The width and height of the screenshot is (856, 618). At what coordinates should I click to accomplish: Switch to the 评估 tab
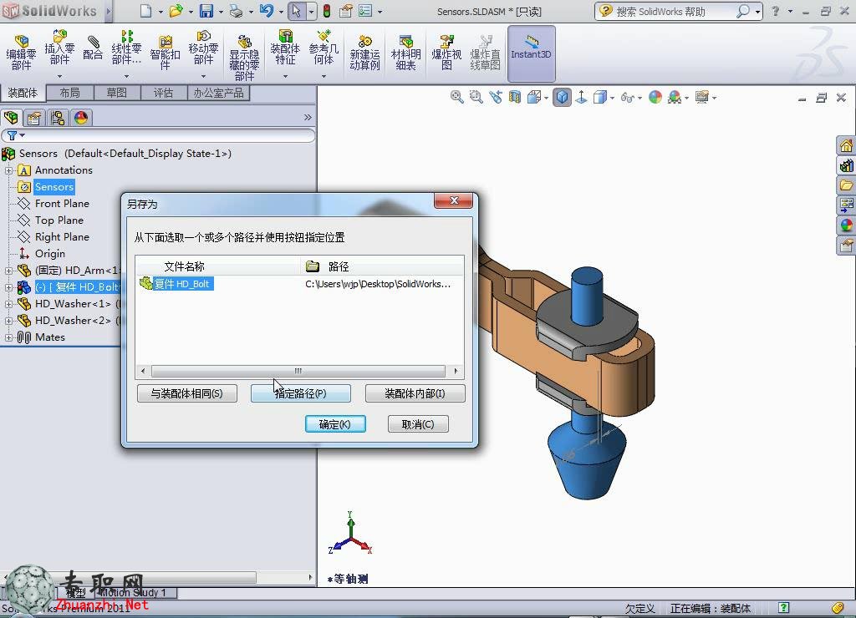(x=163, y=93)
